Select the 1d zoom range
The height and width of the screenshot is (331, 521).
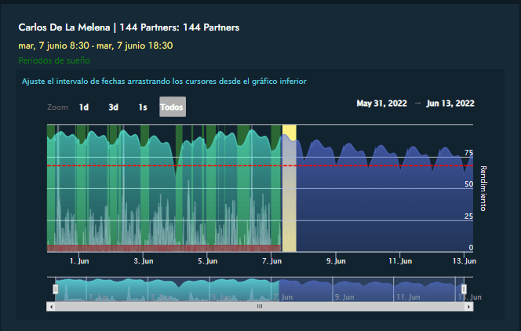[84, 107]
